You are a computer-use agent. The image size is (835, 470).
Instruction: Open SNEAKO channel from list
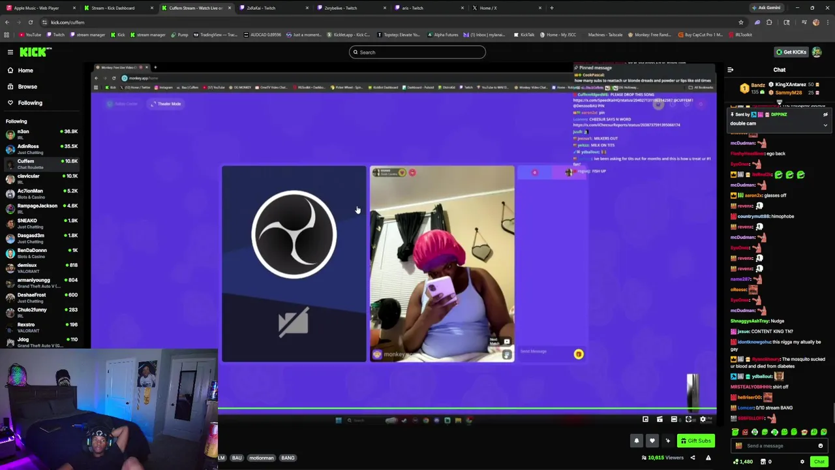[42, 224]
